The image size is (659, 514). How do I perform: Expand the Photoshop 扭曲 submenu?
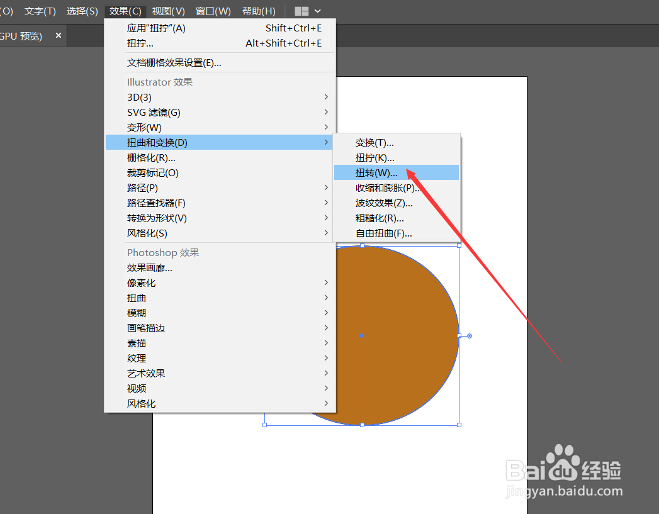(x=220, y=298)
